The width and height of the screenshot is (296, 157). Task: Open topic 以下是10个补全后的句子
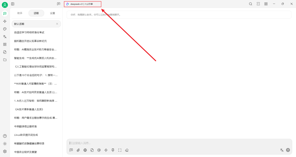[x=36, y=75]
